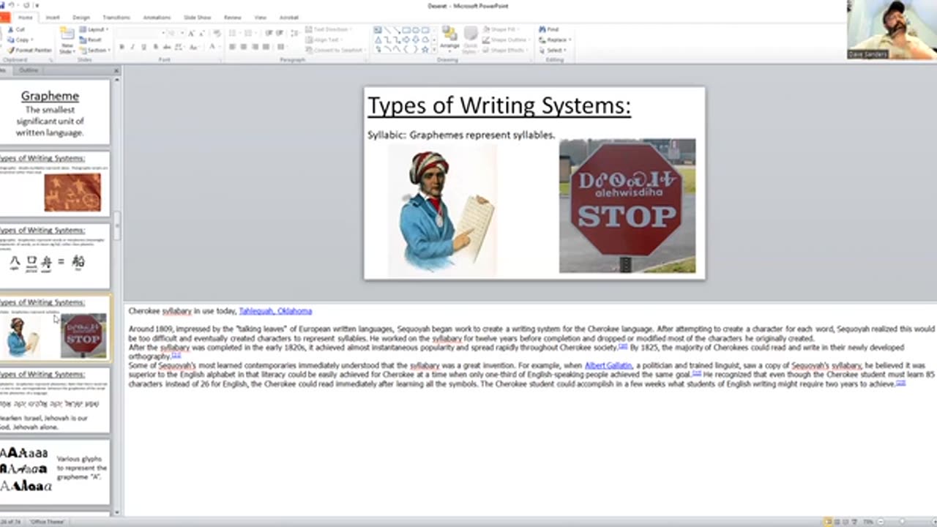937x527 pixels.
Task: Open the Transitions tab
Action: pos(116,17)
